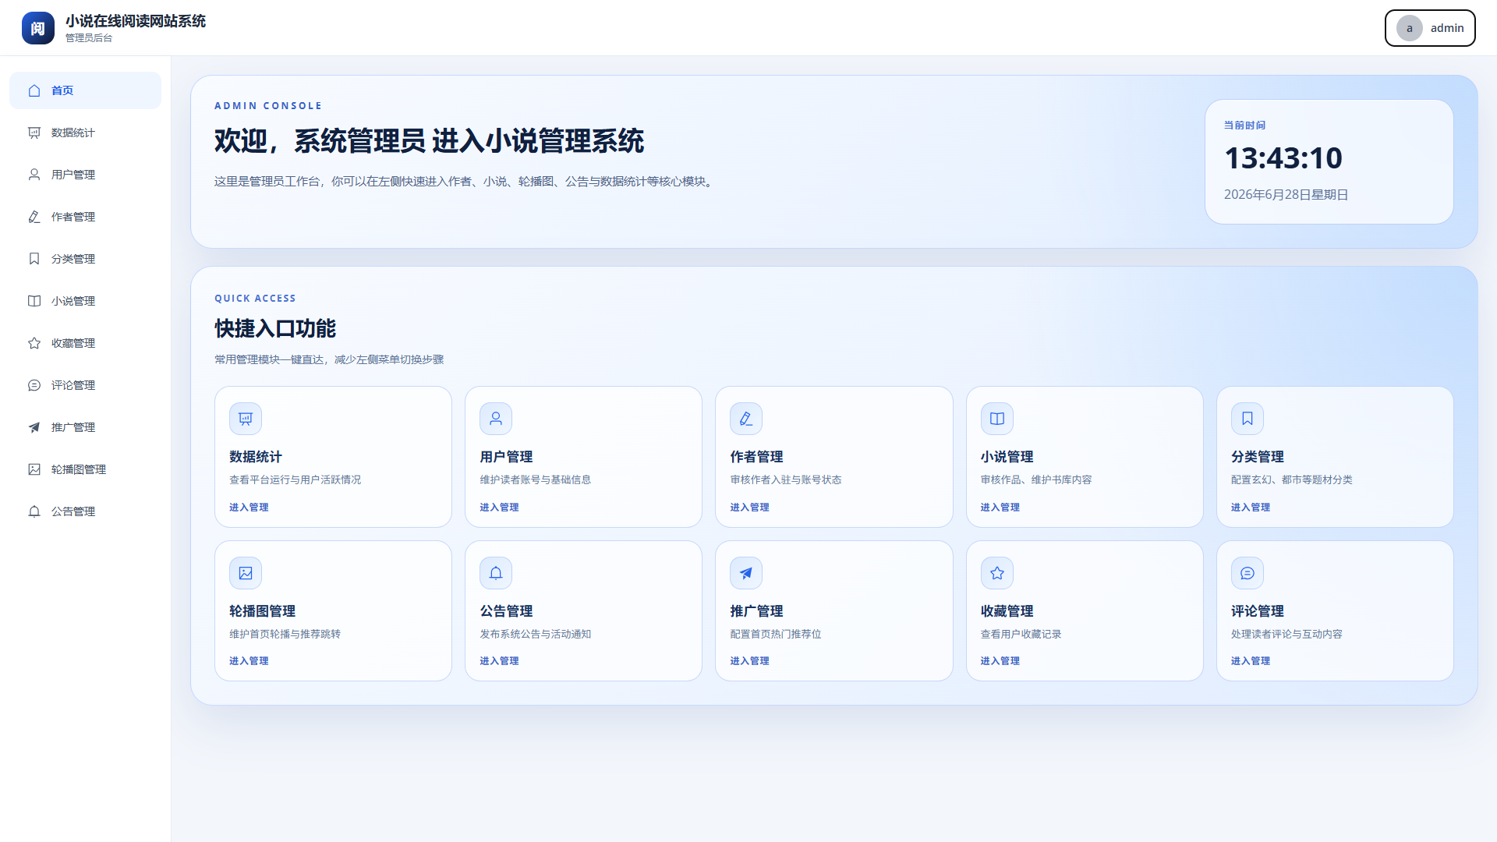Click 进入管理 link under 评论管理
The height and width of the screenshot is (842, 1497).
[x=1251, y=660]
